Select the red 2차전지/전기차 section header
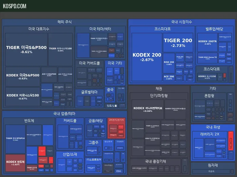Image resolution: width=237 pixels, height=177 pixels. coord(116,120)
